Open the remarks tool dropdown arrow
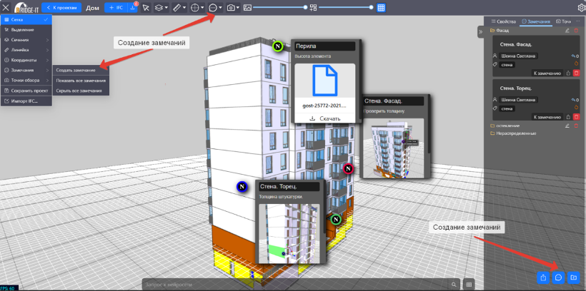The height and width of the screenshot is (291, 586). tap(221, 7)
